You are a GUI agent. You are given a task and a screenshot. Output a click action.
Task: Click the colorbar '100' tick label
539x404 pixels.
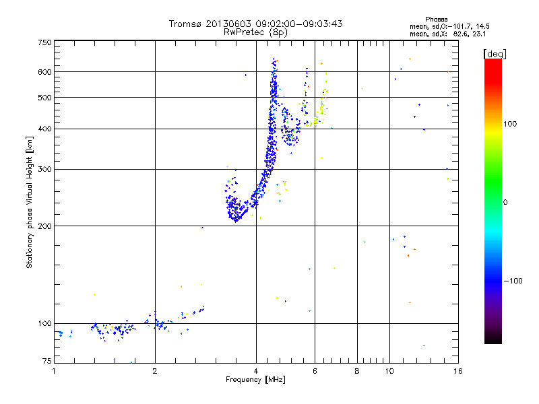[x=510, y=124]
